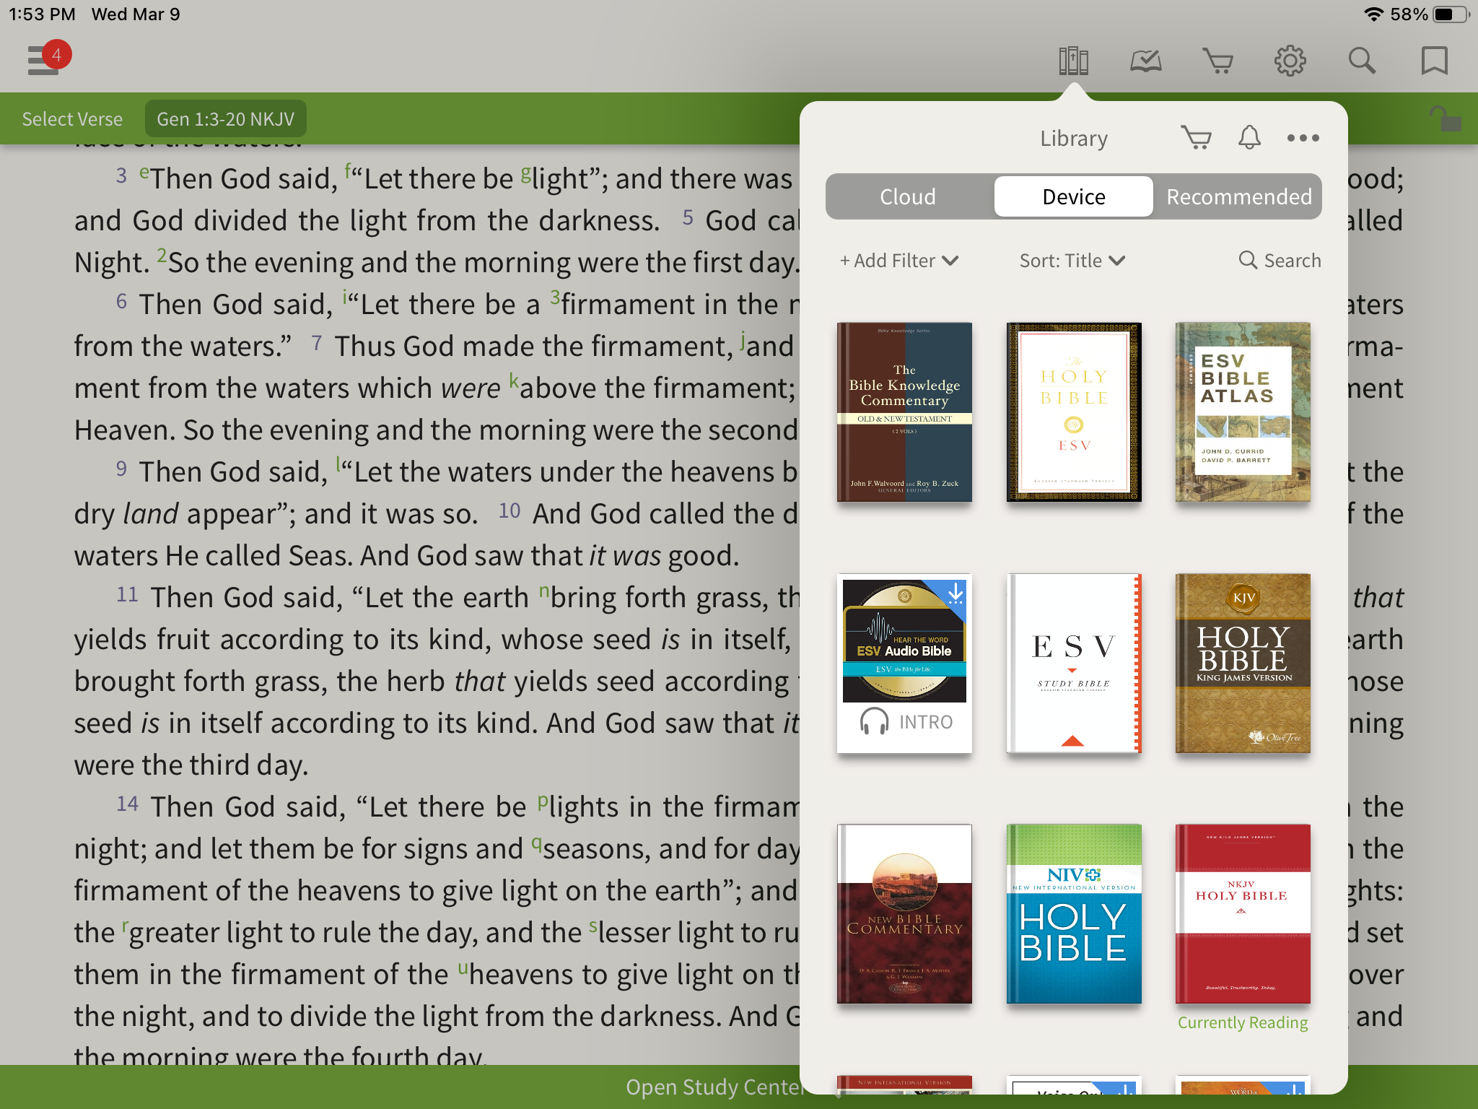Viewport: 1478px width, 1109px height.
Task: Tap footnote marker q before seasons
Action: [x=536, y=843]
